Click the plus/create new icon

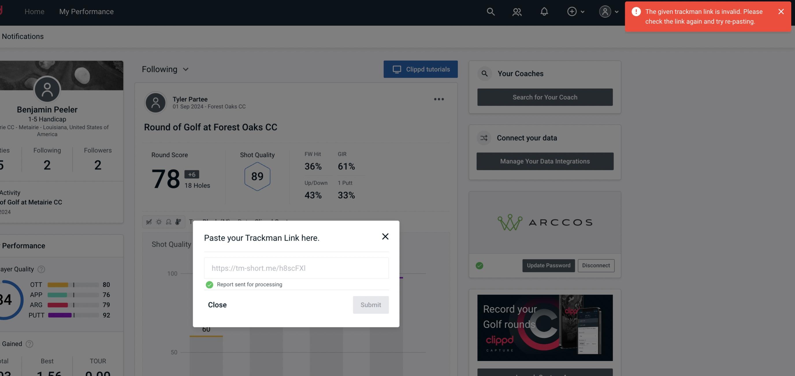click(x=571, y=11)
